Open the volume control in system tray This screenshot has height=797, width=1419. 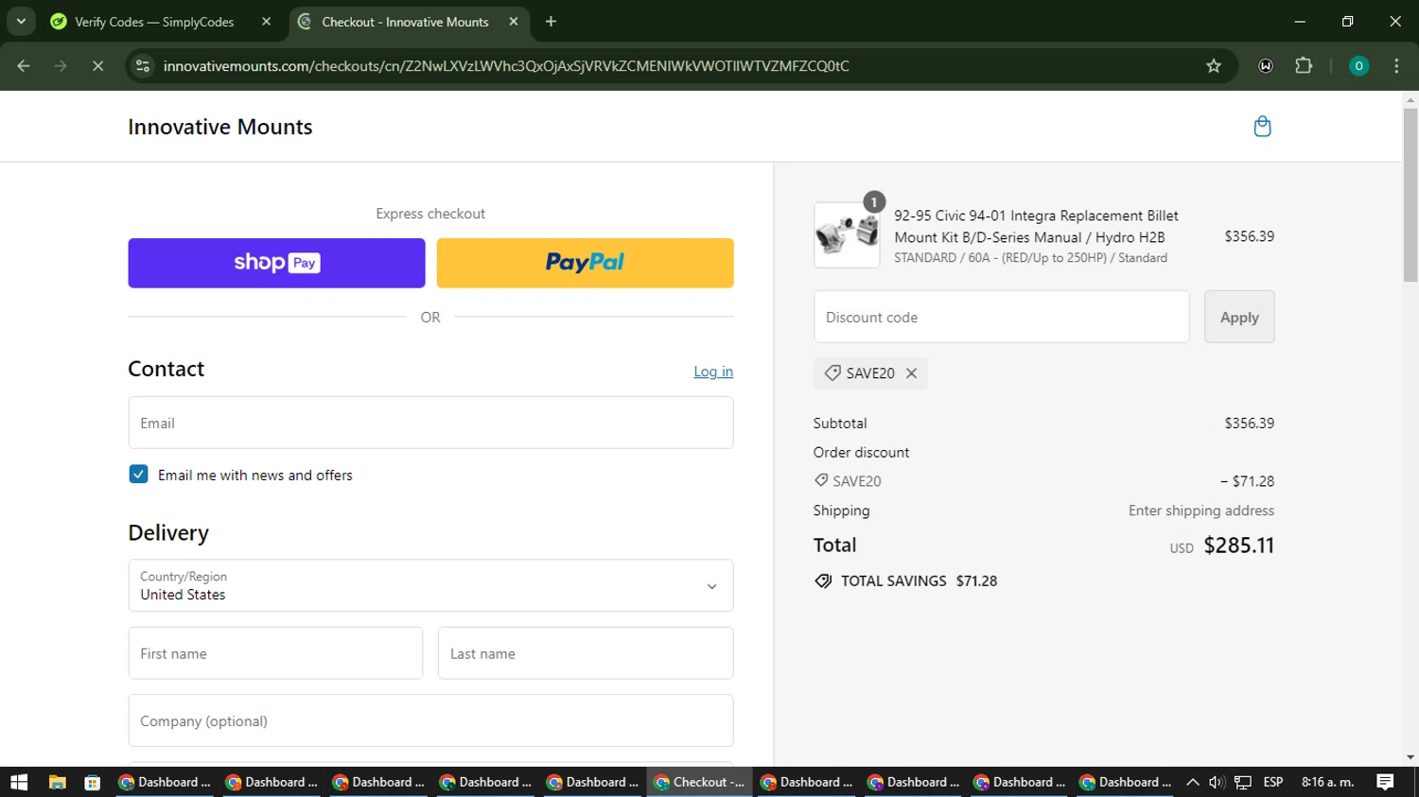click(x=1217, y=782)
